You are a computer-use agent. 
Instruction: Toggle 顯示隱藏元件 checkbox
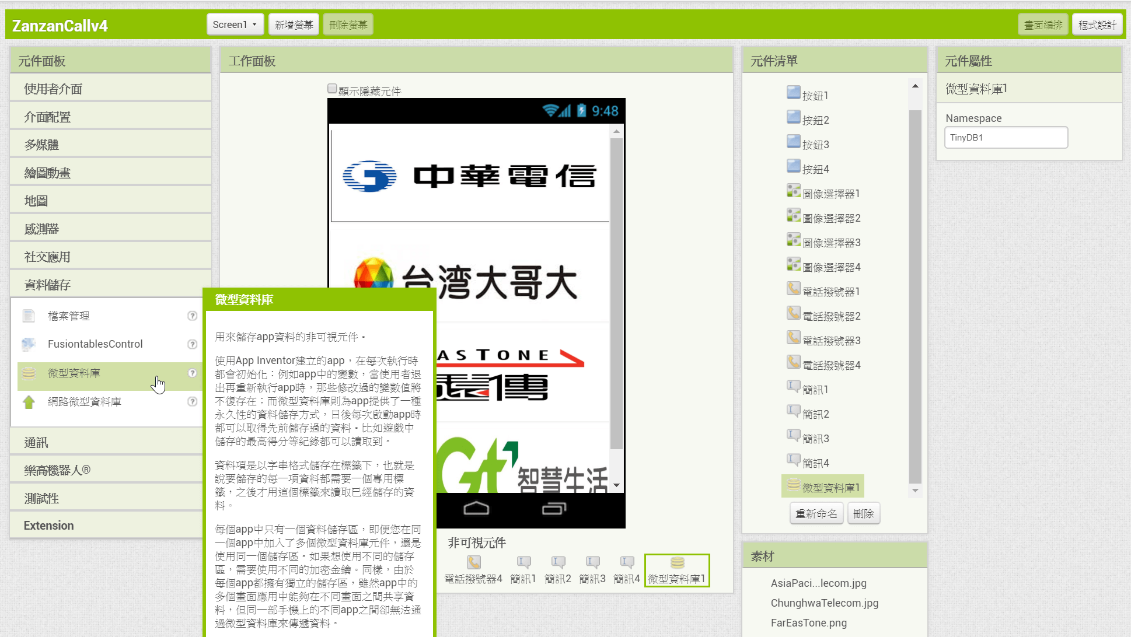(x=332, y=89)
